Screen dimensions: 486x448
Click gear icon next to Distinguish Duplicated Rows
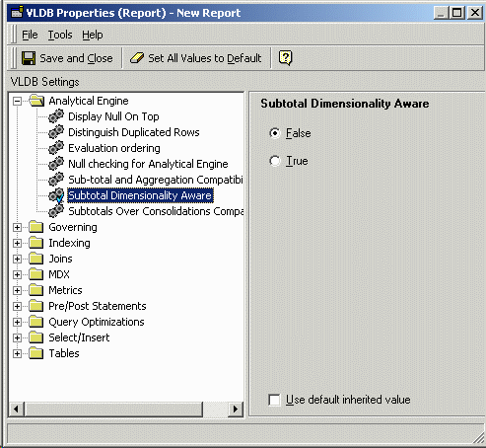[x=56, y=132]
